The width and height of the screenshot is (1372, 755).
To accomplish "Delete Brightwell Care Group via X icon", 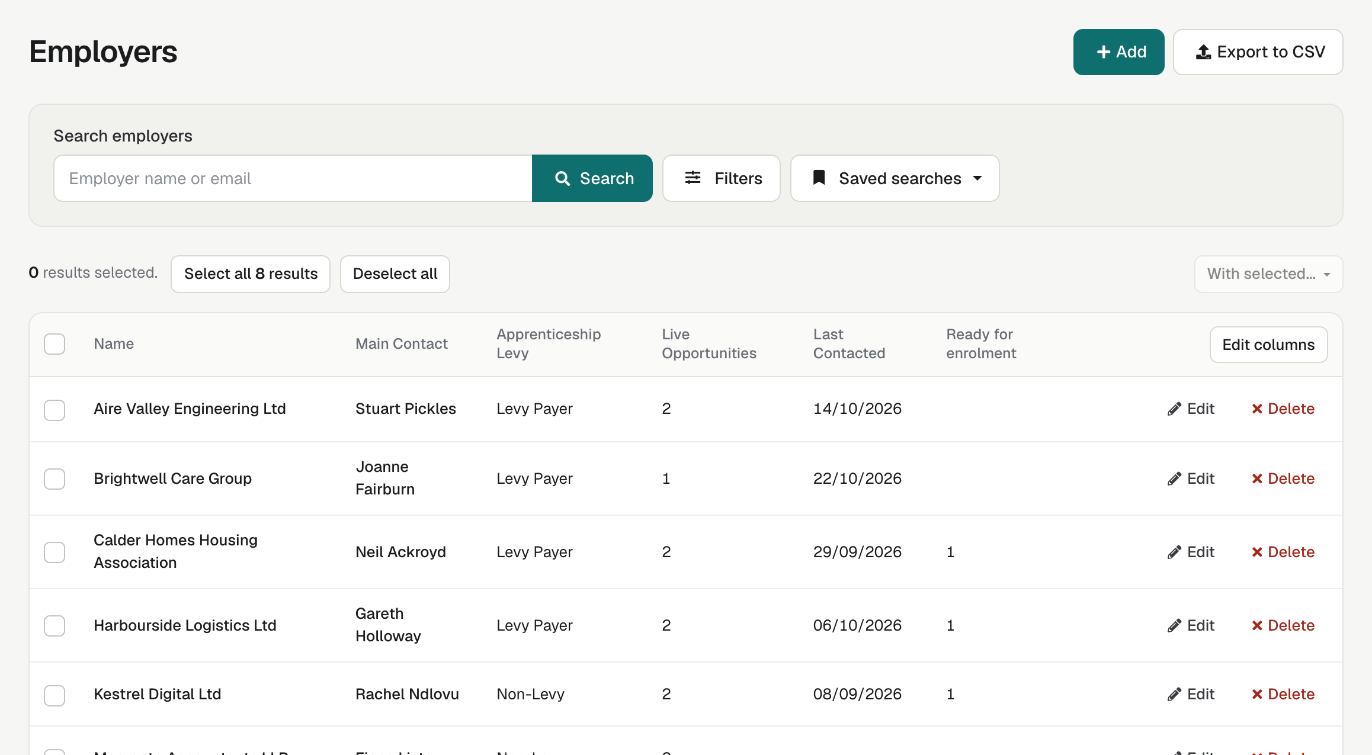I will [x=1283, y=478].
